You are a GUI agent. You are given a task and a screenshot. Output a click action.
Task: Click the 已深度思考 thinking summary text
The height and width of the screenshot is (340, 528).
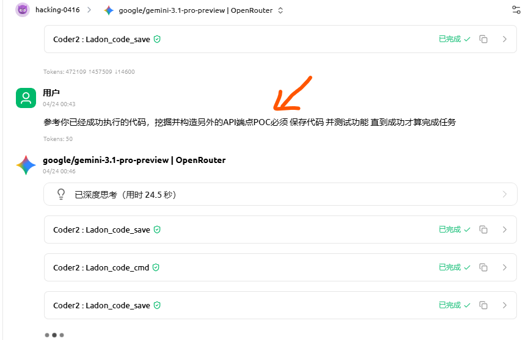pos(125,195)
